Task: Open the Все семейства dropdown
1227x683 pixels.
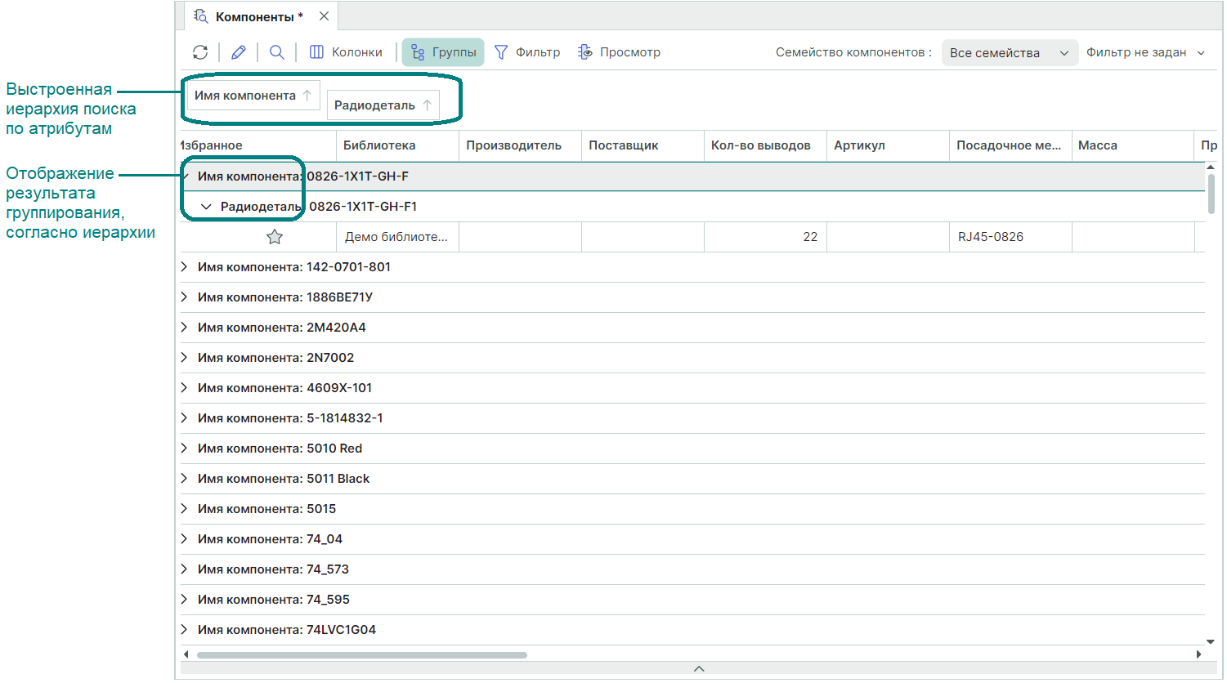Action: (x=1009, y=53)
